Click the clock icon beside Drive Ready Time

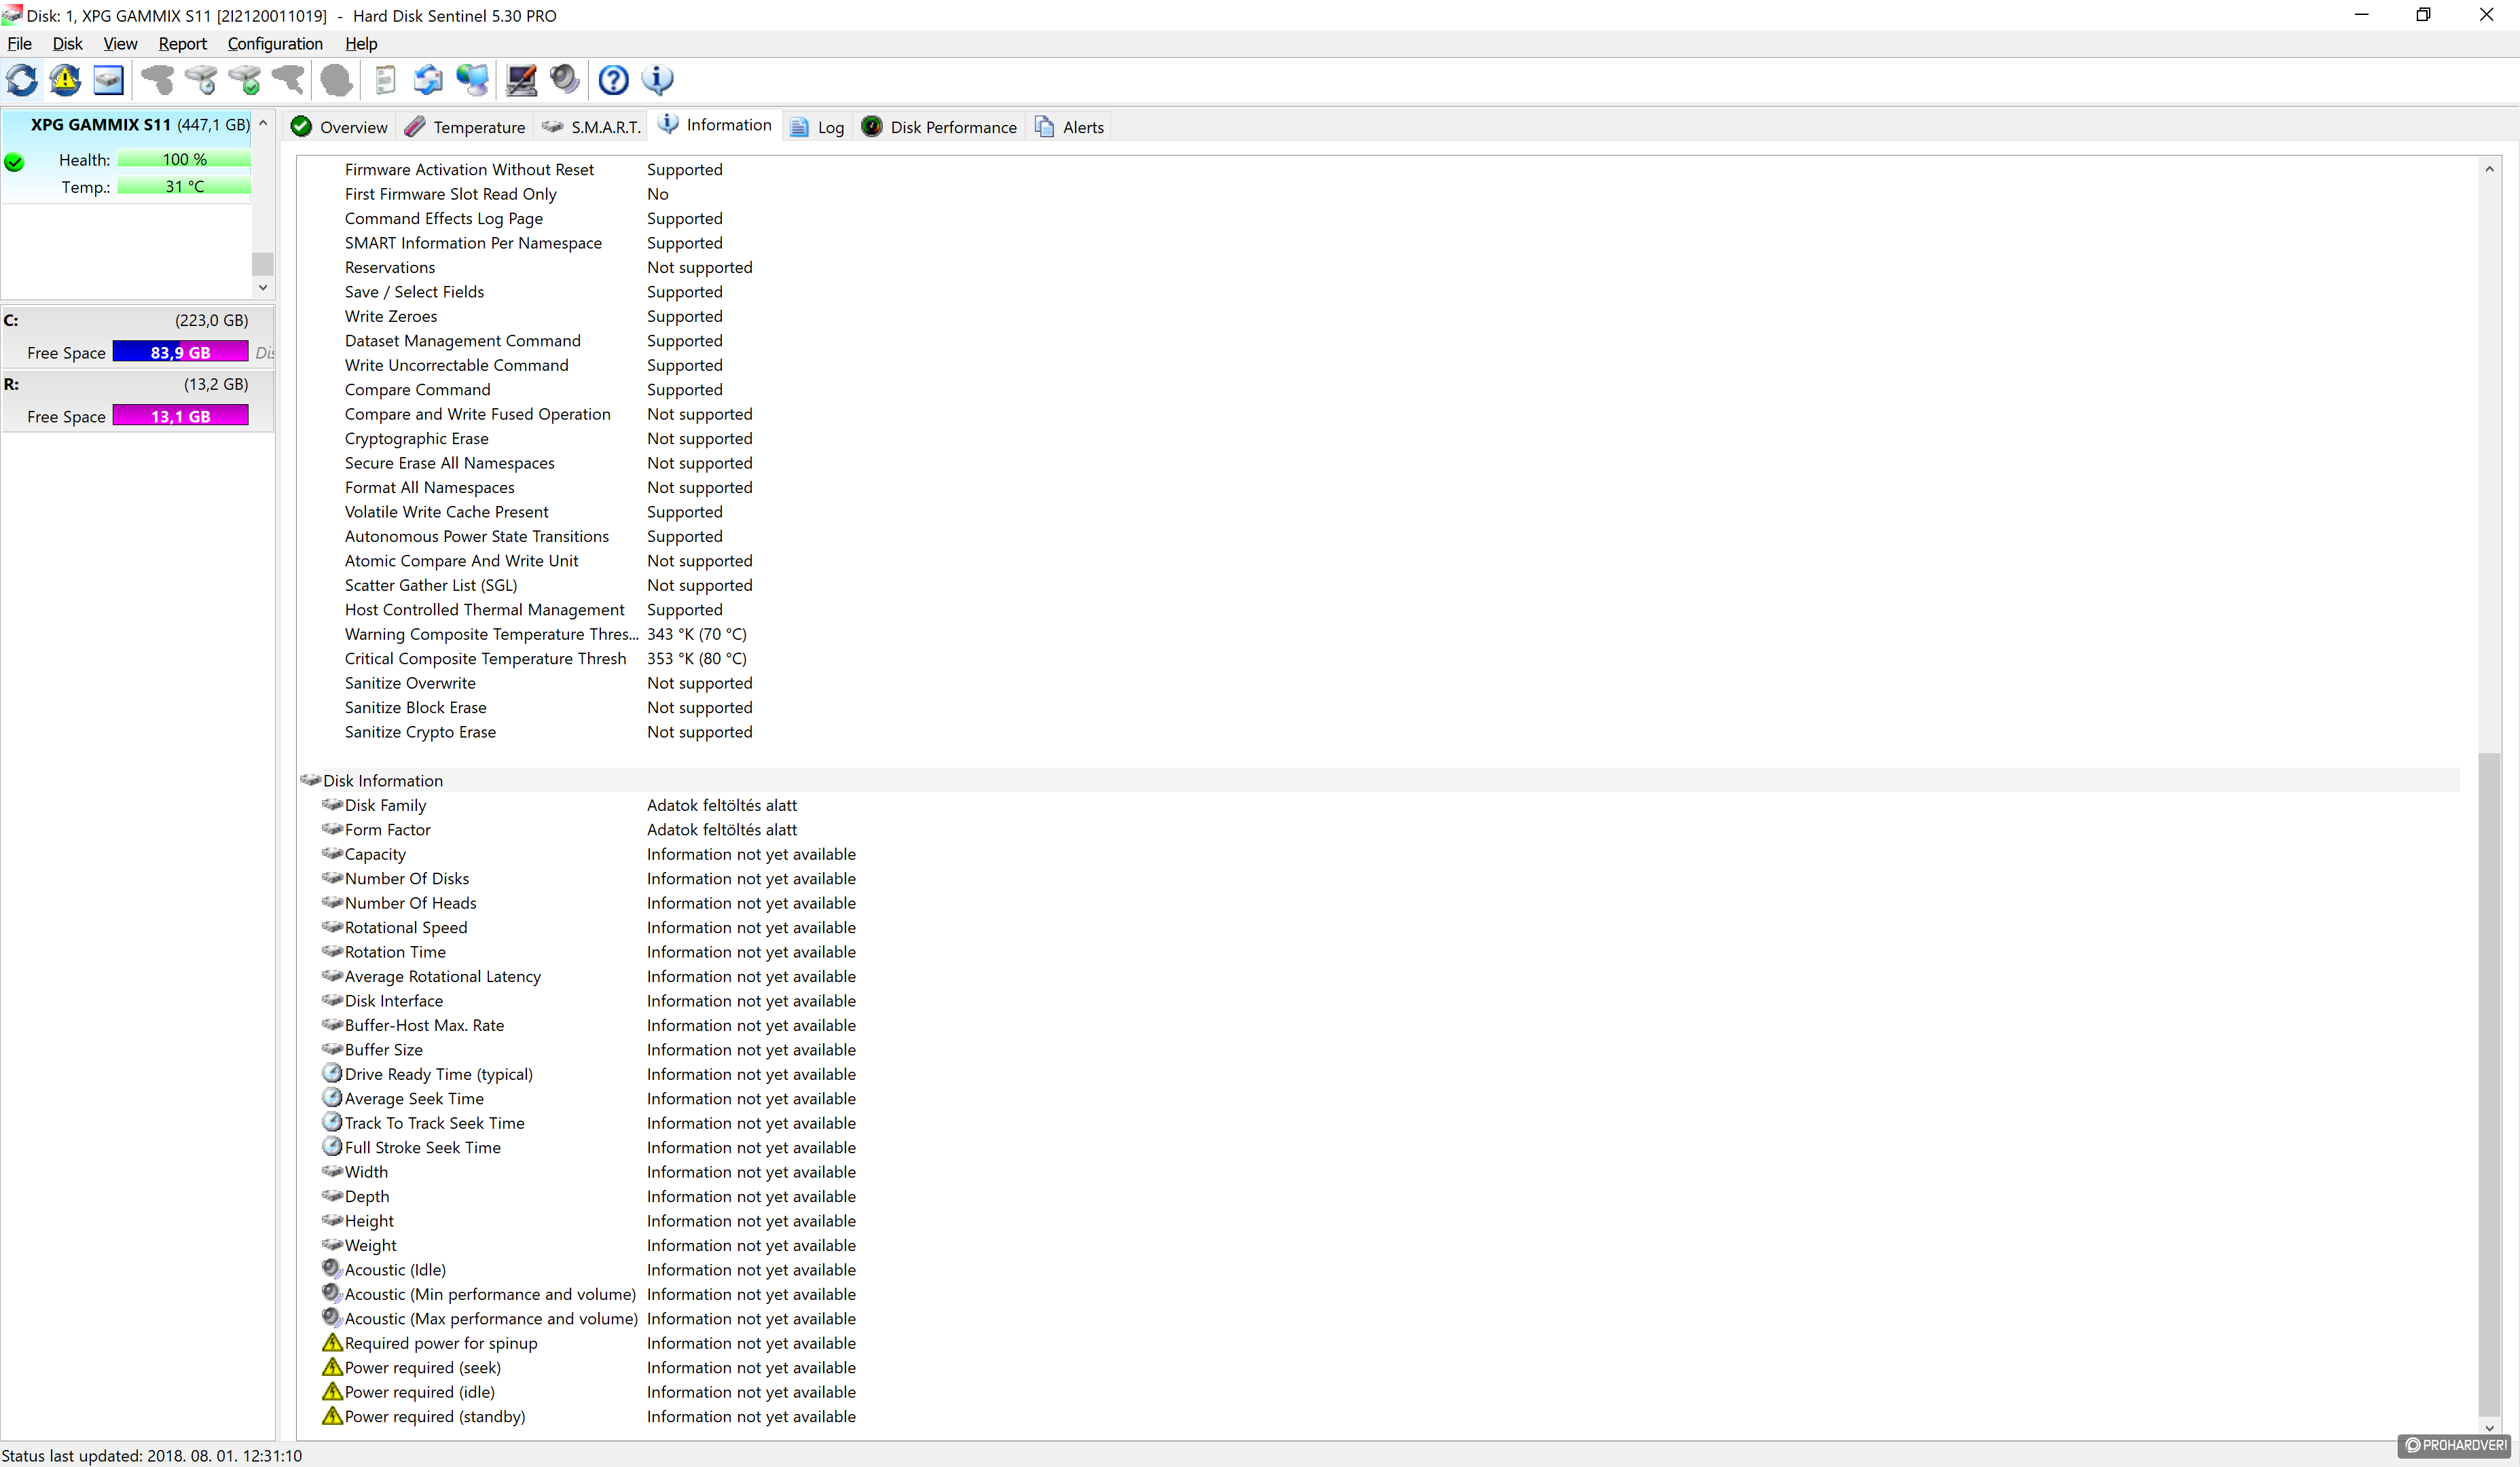[332, 1073]
